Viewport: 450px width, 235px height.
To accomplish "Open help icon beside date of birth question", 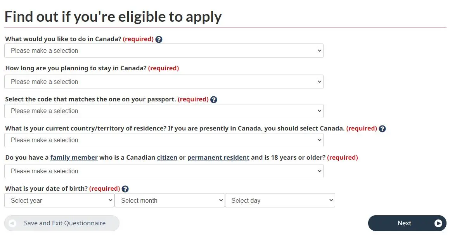I will (125, 189).
